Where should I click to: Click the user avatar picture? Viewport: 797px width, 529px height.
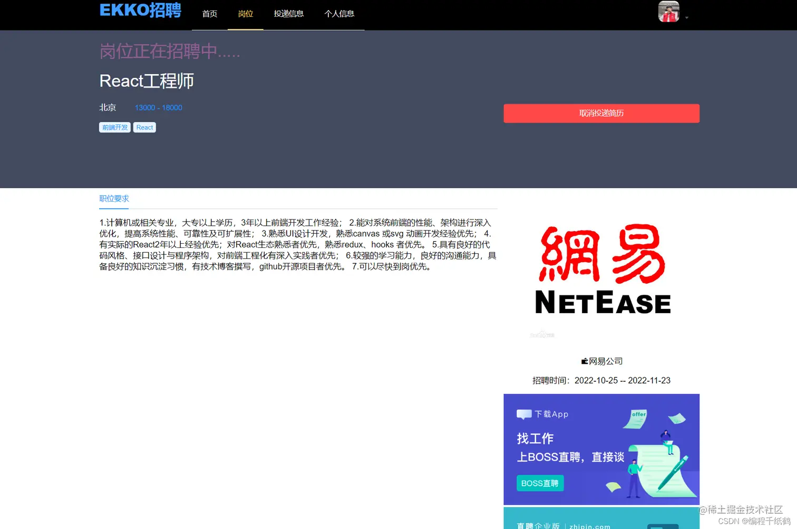(x=668, y=12)
